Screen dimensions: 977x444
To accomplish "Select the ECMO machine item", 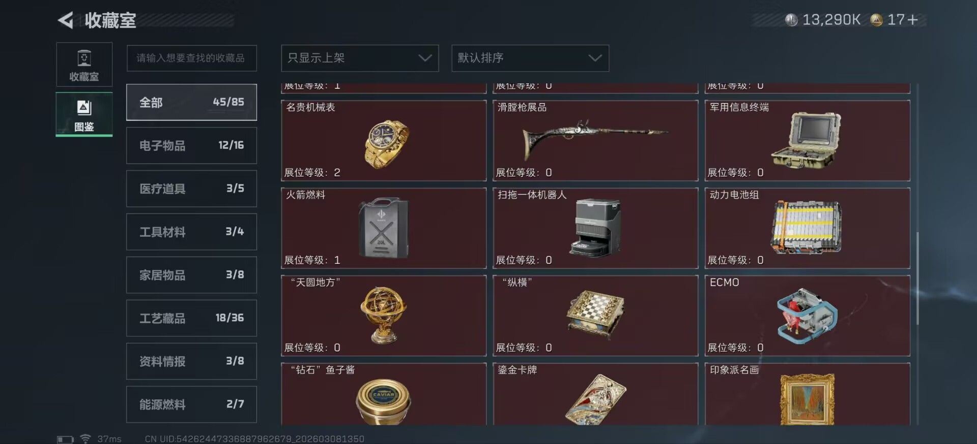I will [x=807, y=315].
